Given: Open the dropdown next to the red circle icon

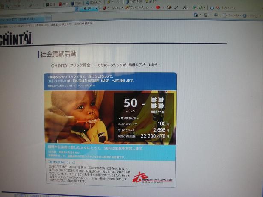Looking at the screenshot, I should pyautogui.click(x=163, y=8).
